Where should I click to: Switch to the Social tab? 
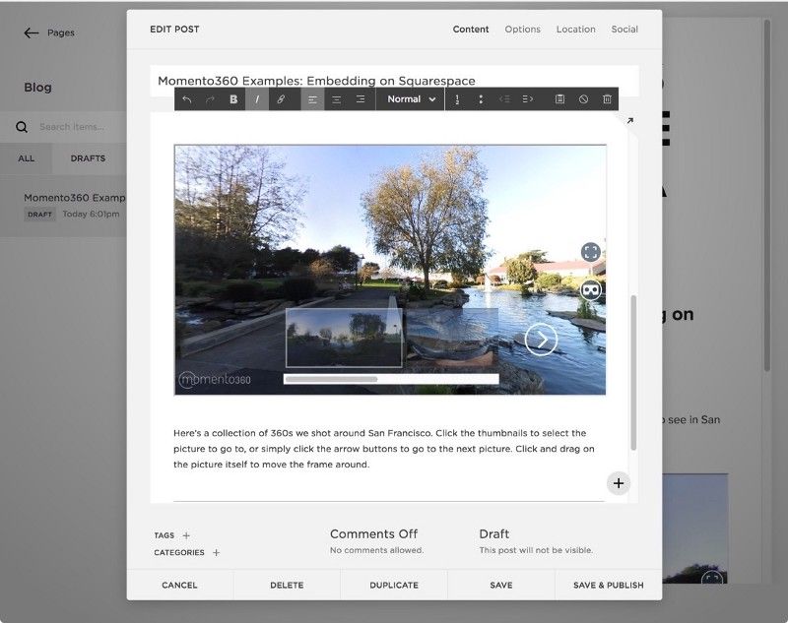tap(624, 30)
